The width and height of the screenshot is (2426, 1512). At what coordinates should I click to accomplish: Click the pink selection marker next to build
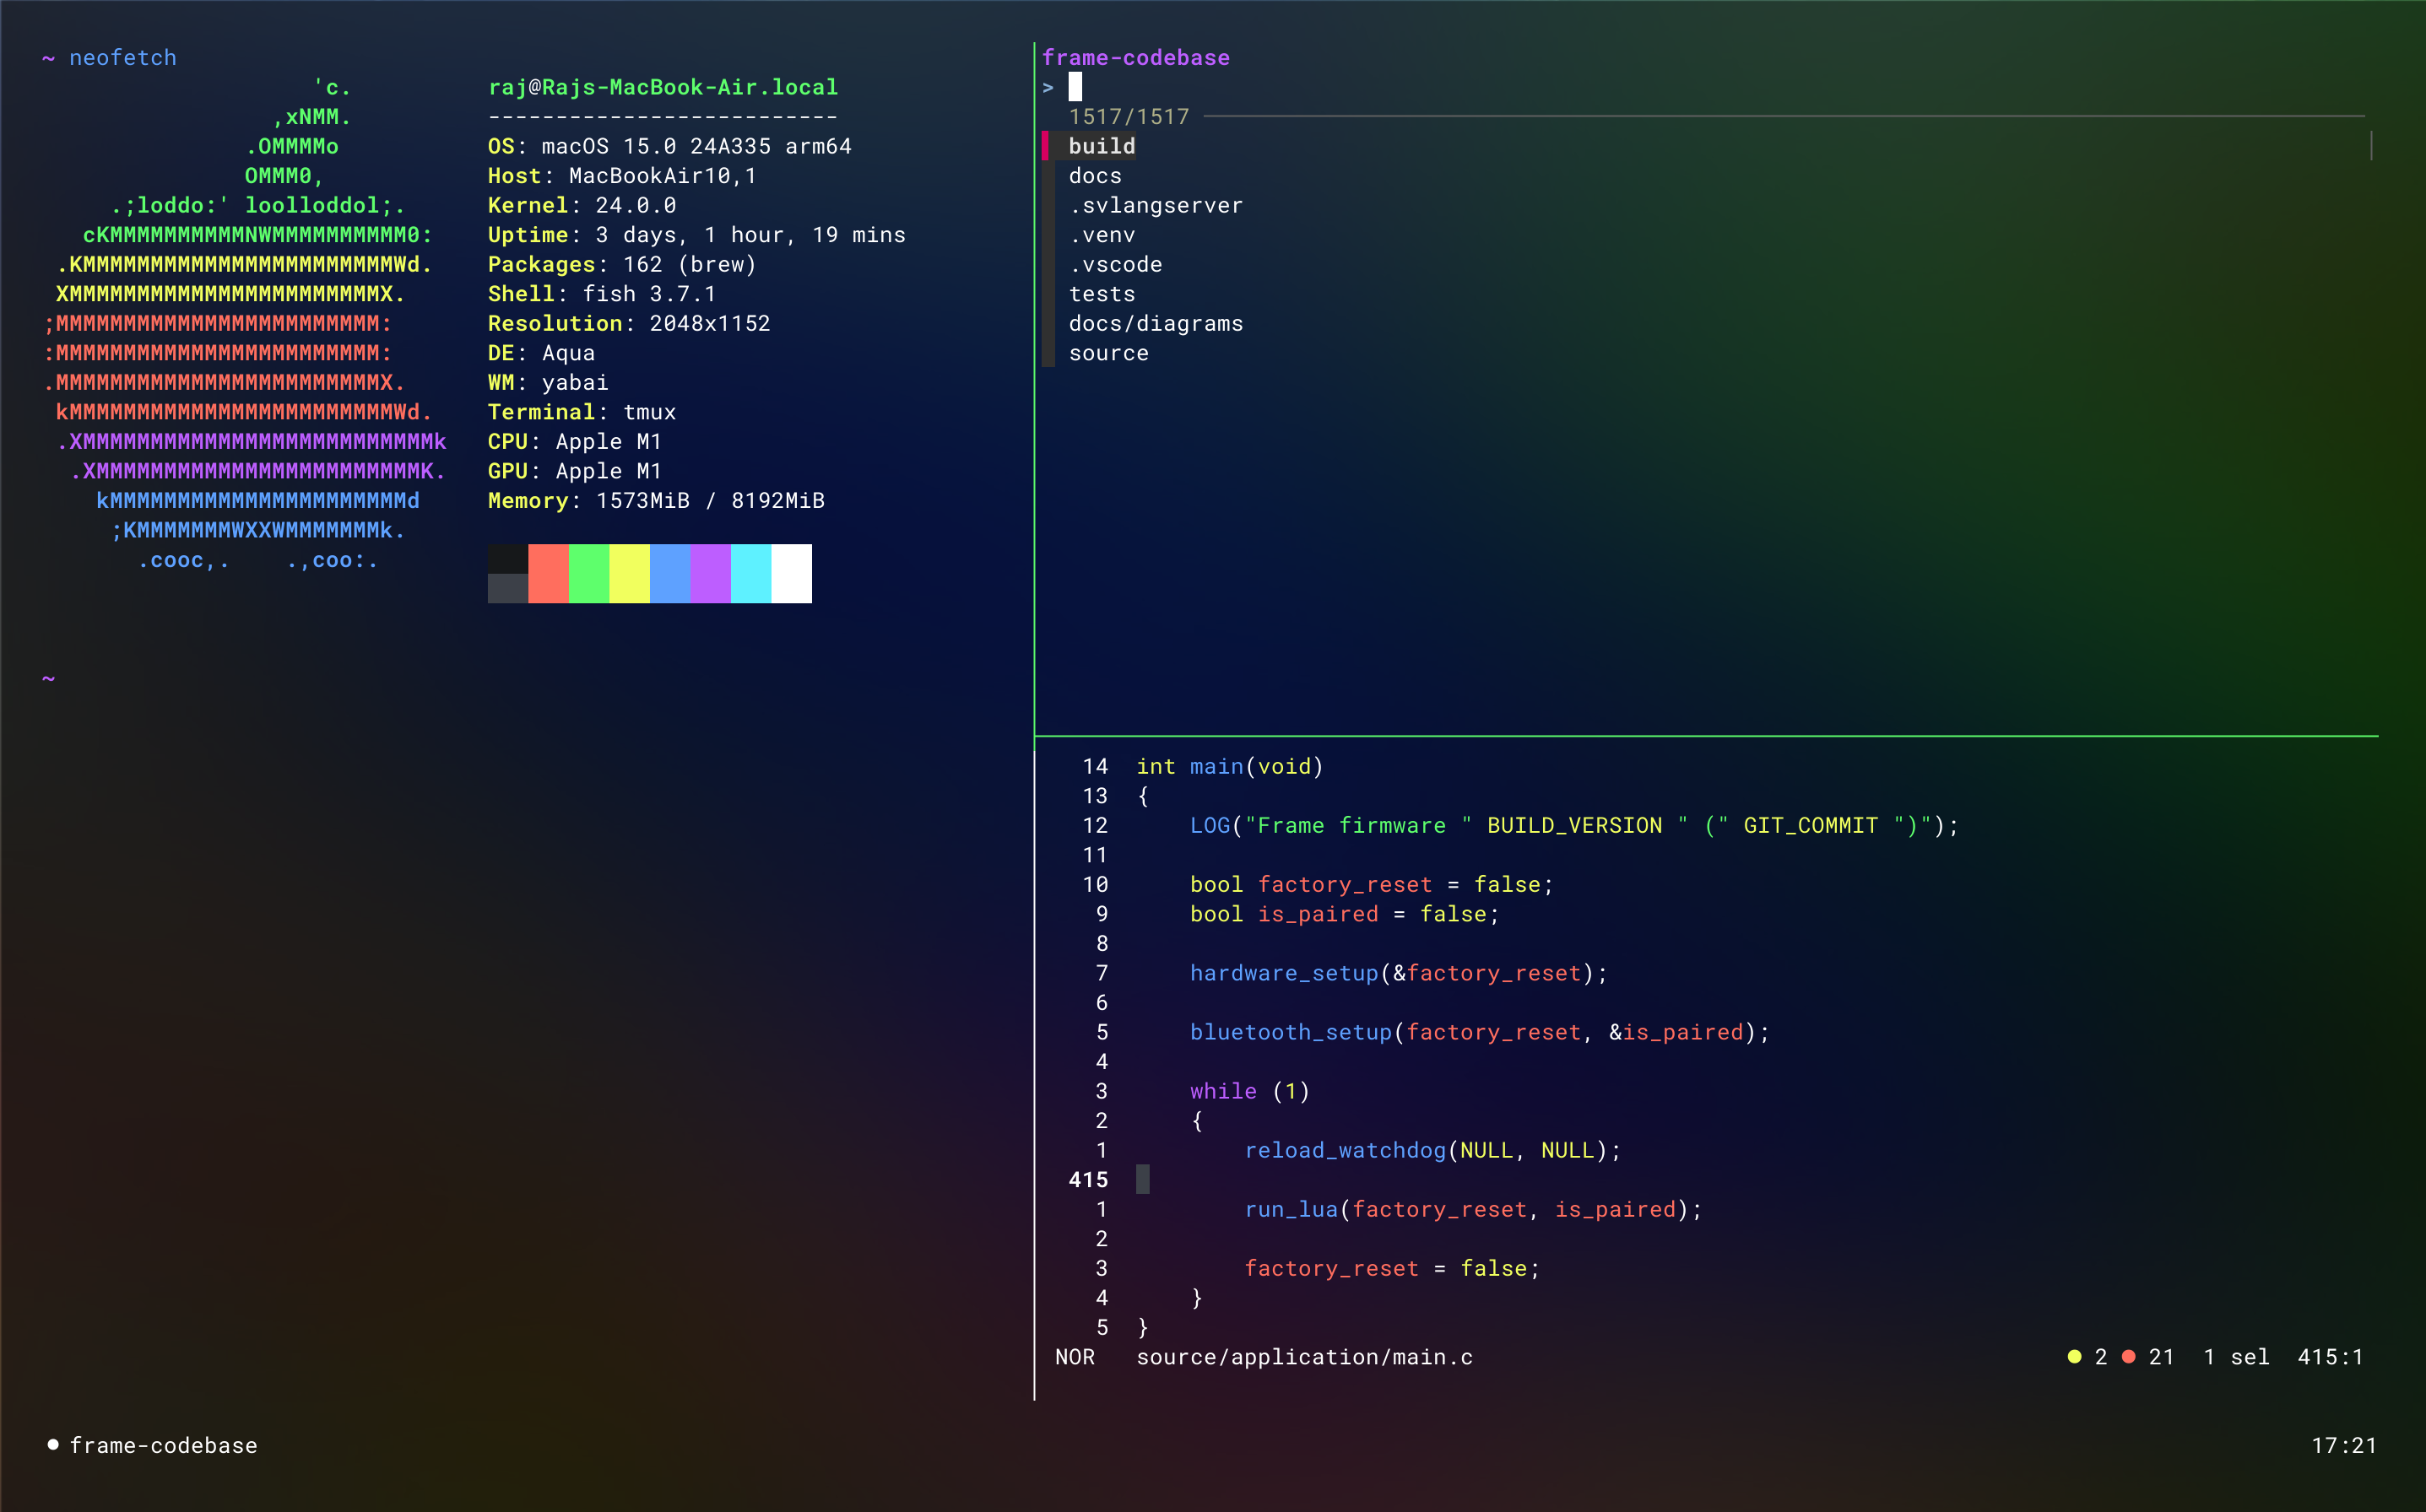click(x=1045, y=146)
